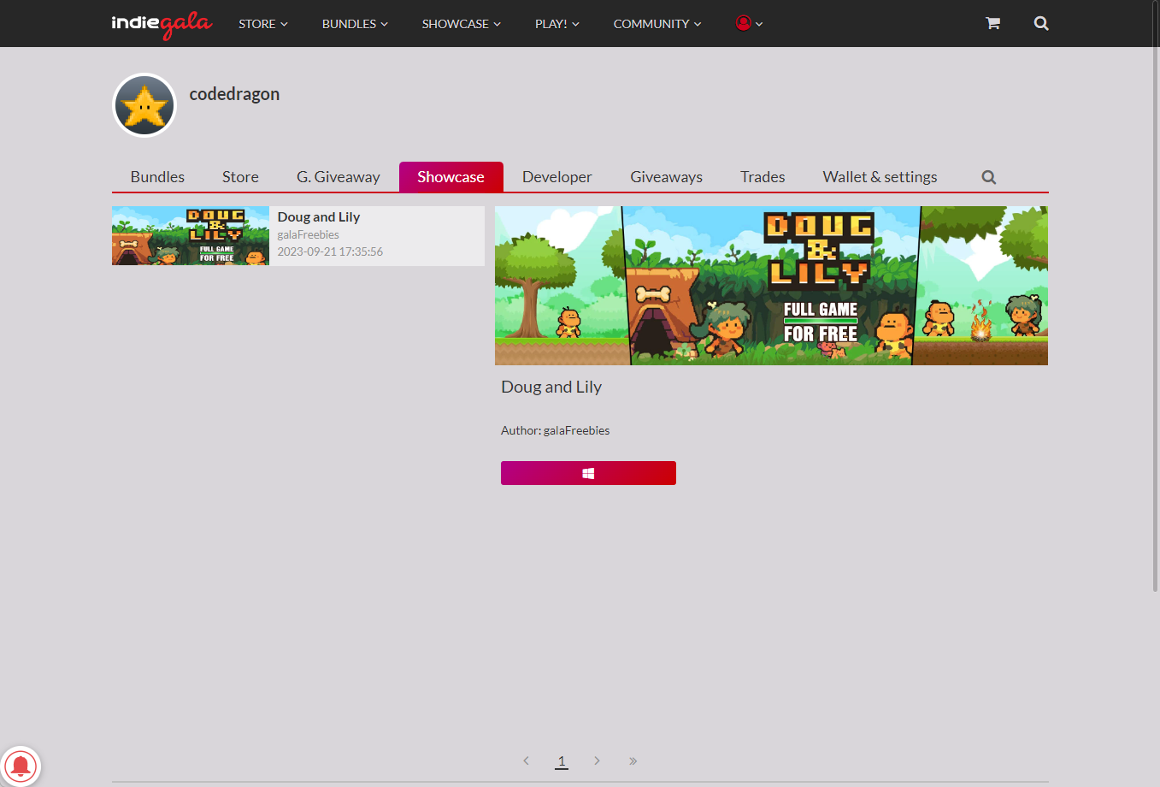Expand the PLAY! dropdown menu
This screenshot has width=1160, height=787.
[557, 24]
